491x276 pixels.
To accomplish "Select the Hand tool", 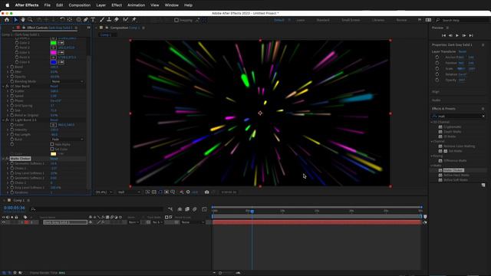I will tap(23, 20).
